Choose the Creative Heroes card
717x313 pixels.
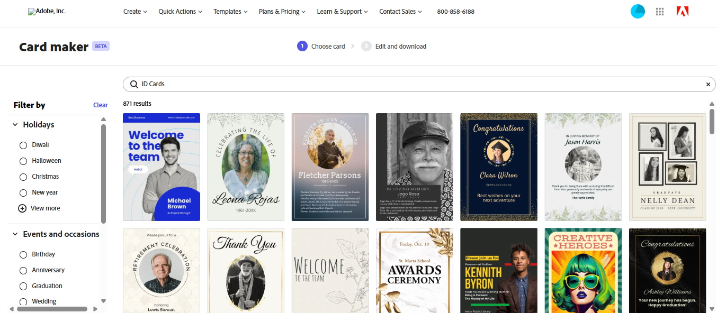click(583, 271)
